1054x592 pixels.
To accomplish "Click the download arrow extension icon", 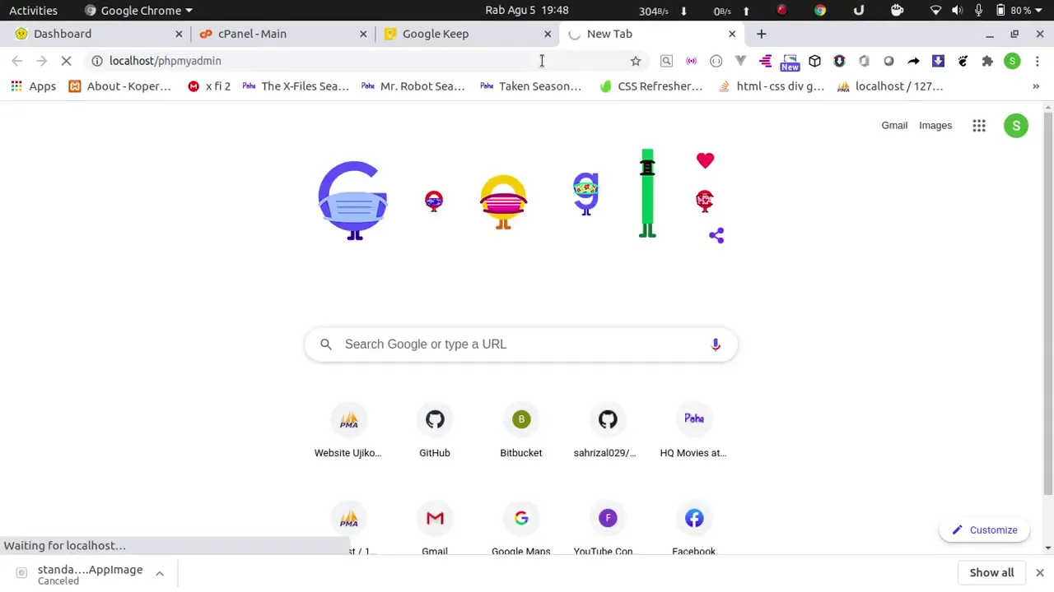I will point(938,61).
